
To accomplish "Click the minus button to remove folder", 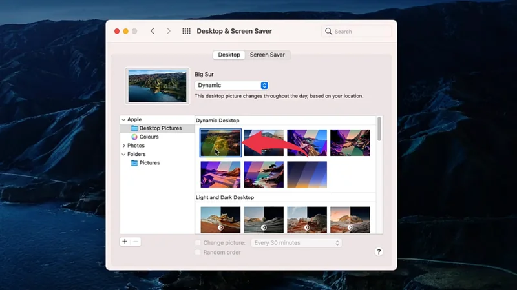I will pyautogui.click(x=136, y=242).
